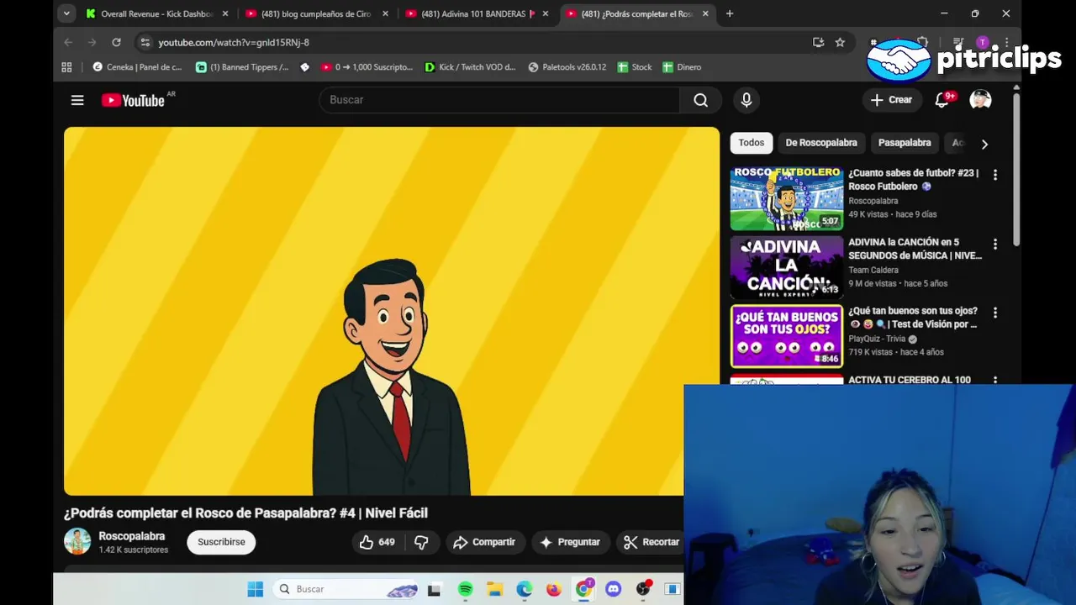The height and width of the screenshot is (605, 1076).
Task: Open Banned Tippers bookmark
Action: pos(242,67)
